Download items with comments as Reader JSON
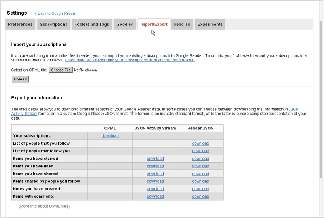Image resolution: width=324 pixels, height=218 pixels. 200,197
